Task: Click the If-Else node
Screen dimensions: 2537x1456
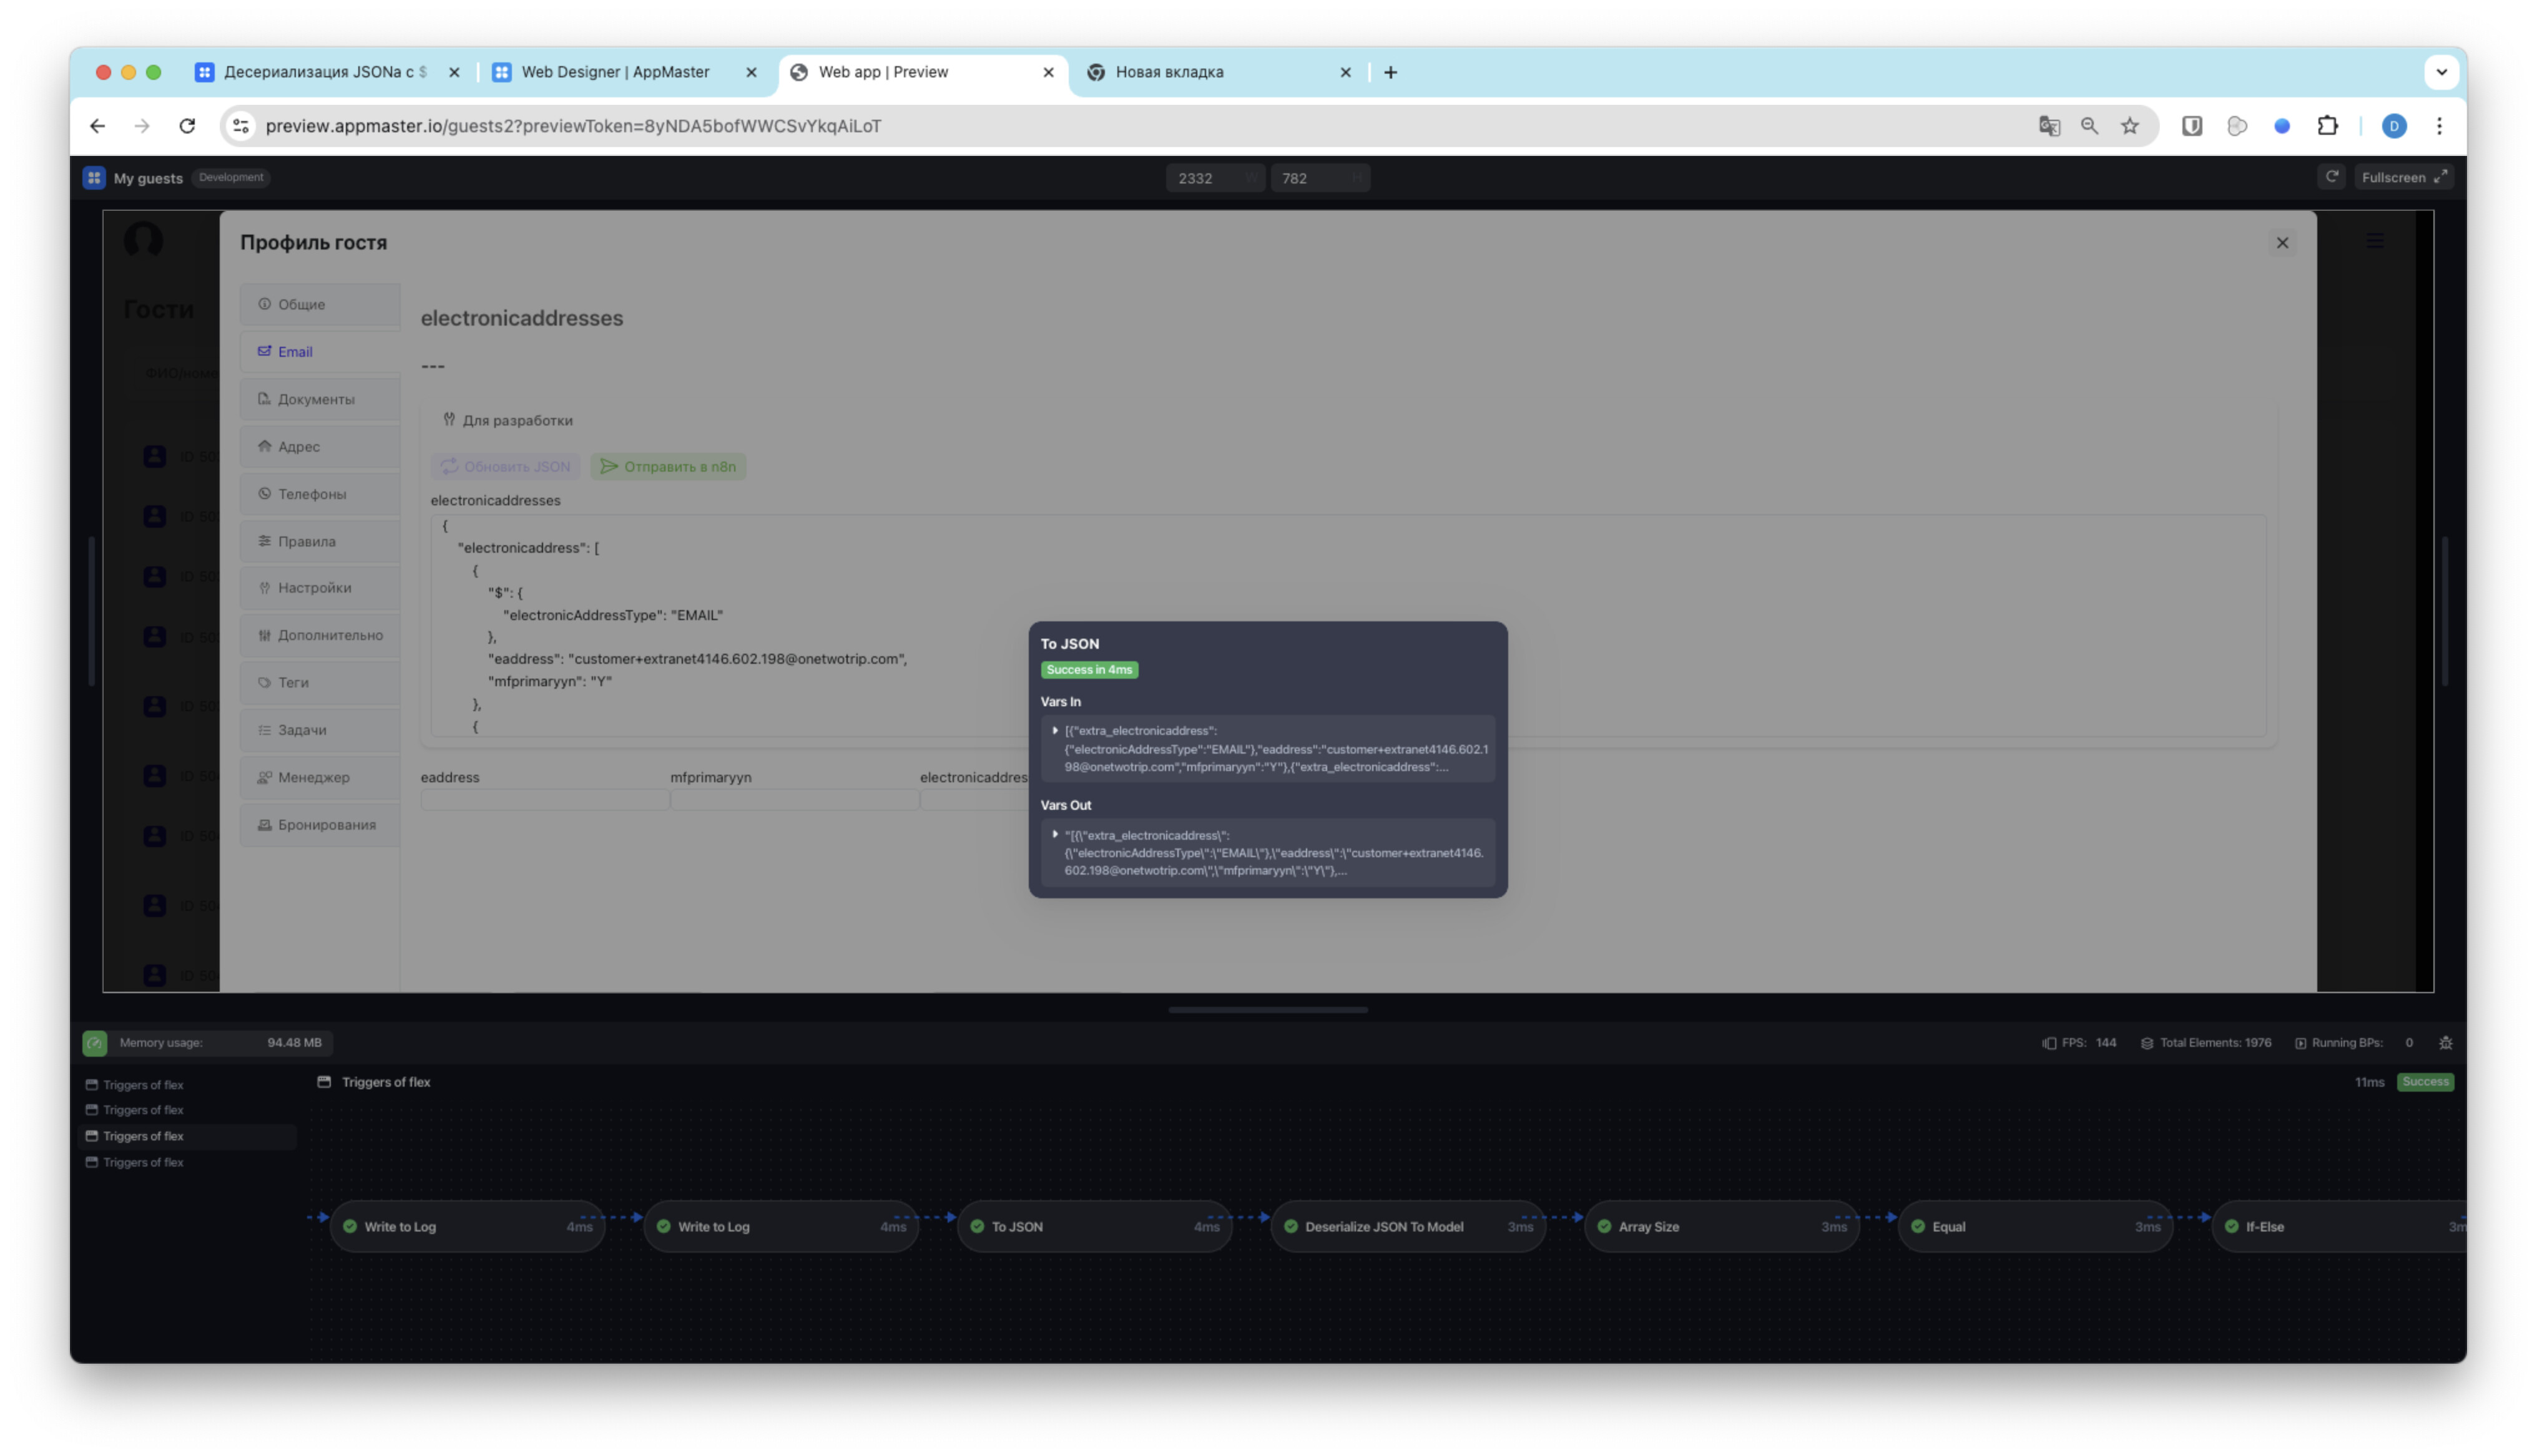Action: click(x=2339, y=1227)
